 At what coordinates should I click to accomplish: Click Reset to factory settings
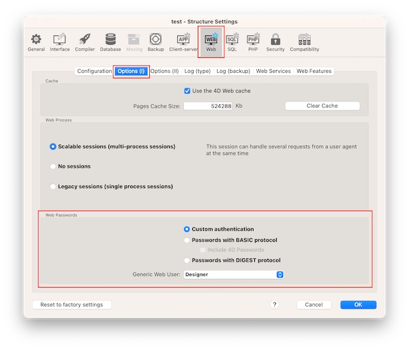tap(72, 305)
